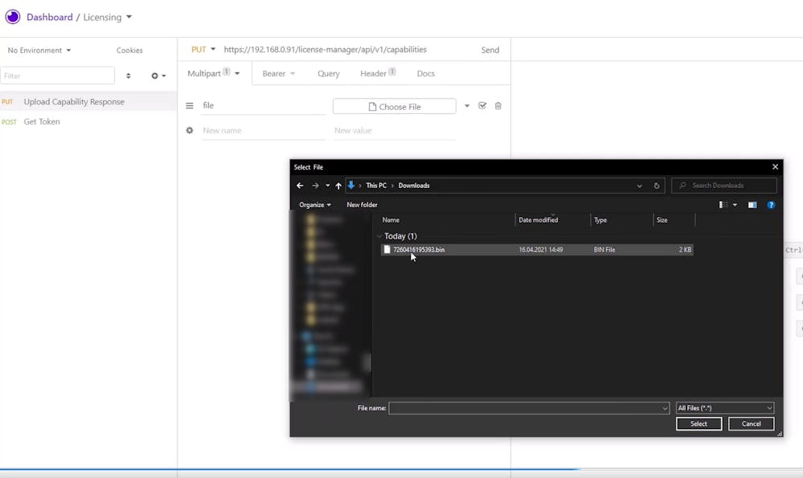Viewport: 803px width, 478px height.
Task: Go back in the file dialog
Action: pyautogui.click(x=300, y=186)
